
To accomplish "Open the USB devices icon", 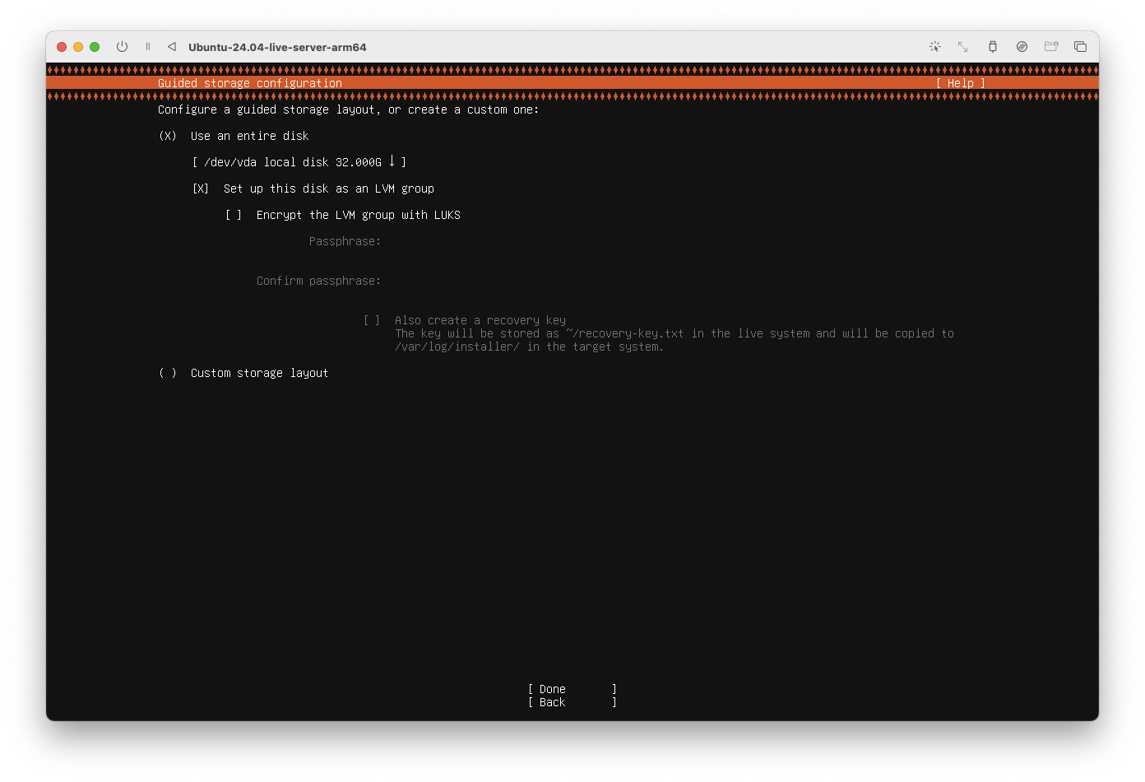I will 993,47.
